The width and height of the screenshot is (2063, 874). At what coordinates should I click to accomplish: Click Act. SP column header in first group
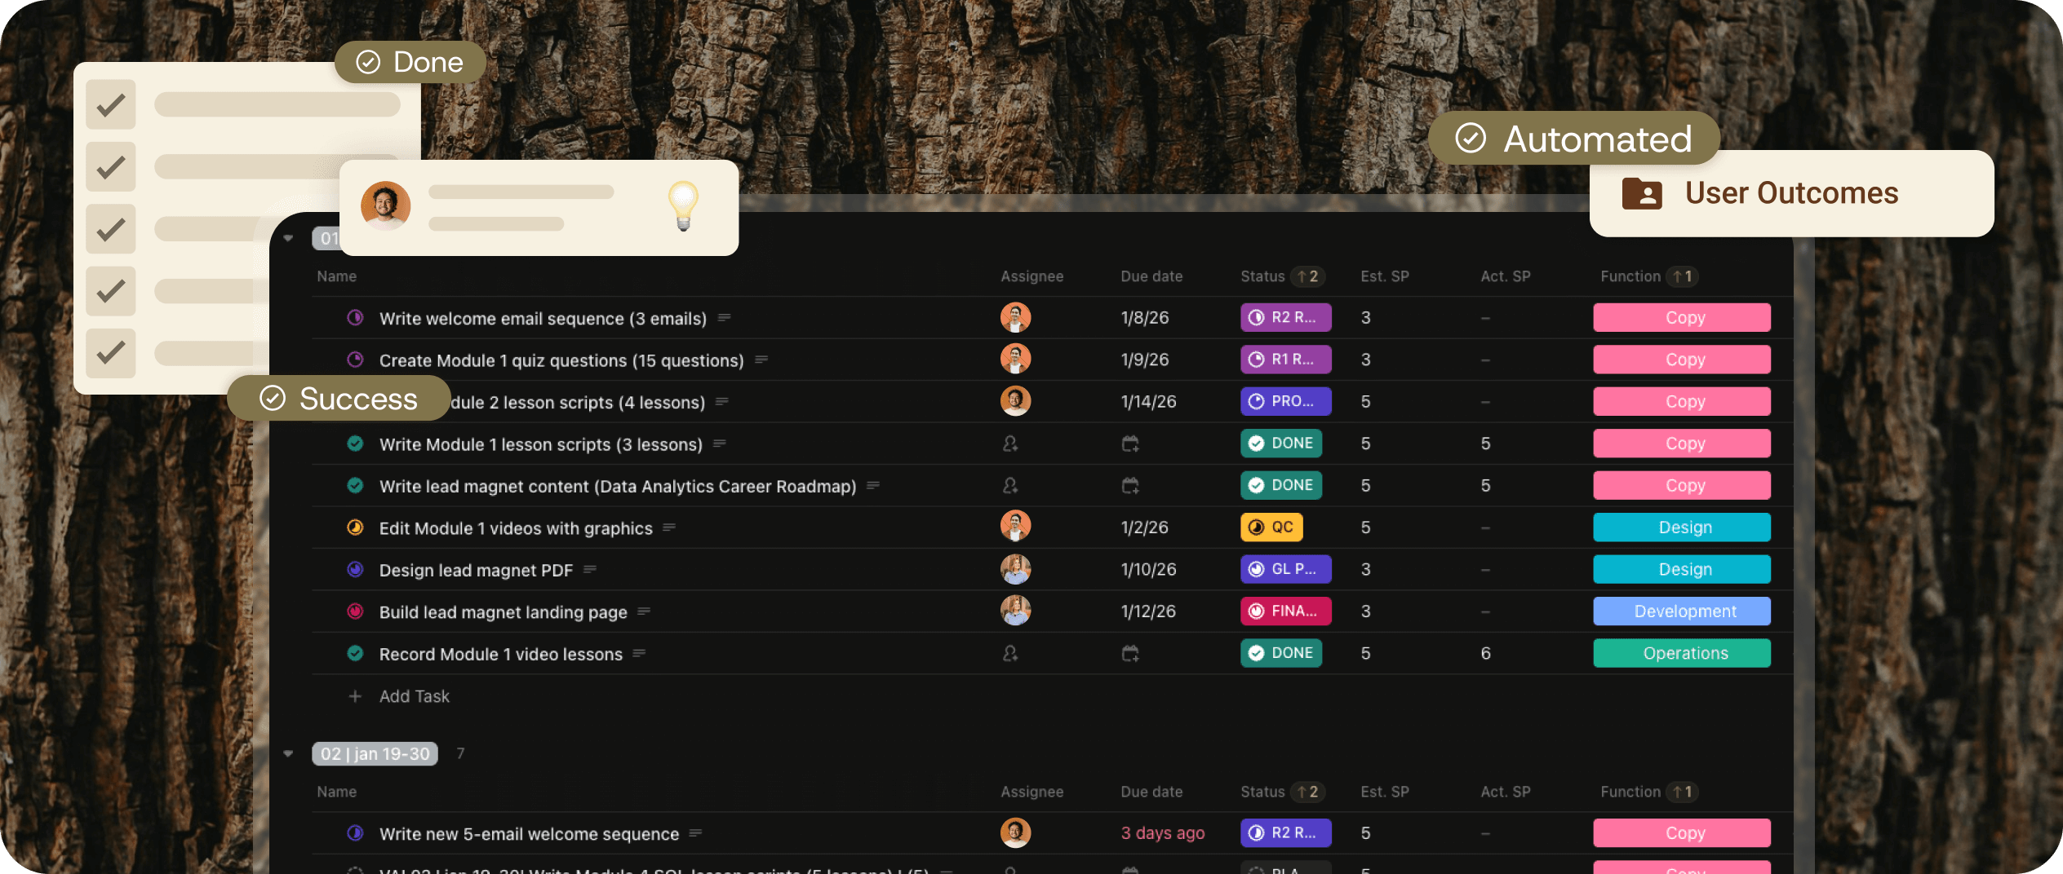pos(1506,276)
